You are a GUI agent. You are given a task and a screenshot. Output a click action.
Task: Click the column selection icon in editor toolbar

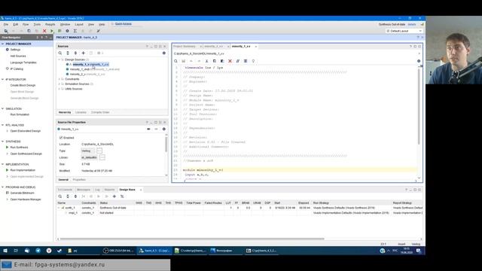(246, 61)
